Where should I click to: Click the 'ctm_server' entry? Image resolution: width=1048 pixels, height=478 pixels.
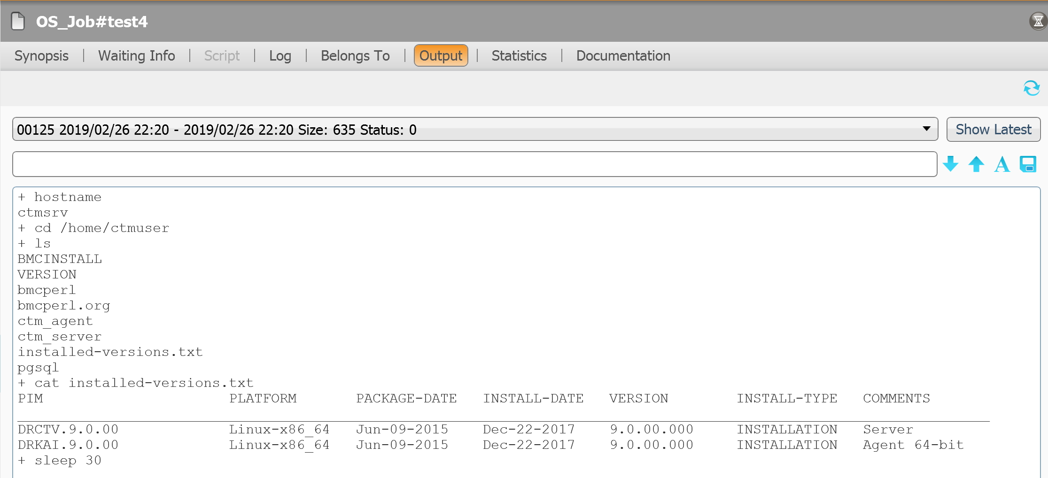[60, 336]
